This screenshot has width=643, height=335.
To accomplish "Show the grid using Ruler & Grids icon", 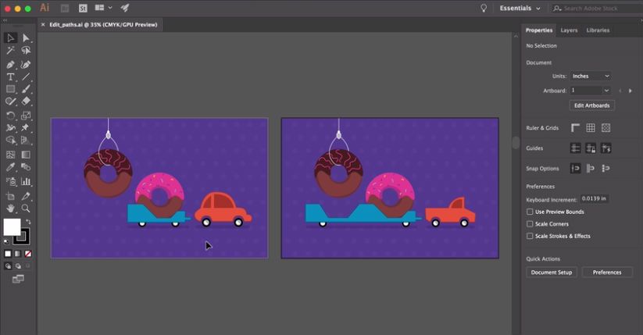I will (591, 128).
